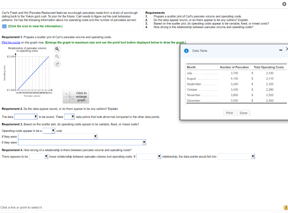This screenshot has width=288, height=213.
Task: Click the scatter plot graph thumbnail
Action: coord(32,73)
